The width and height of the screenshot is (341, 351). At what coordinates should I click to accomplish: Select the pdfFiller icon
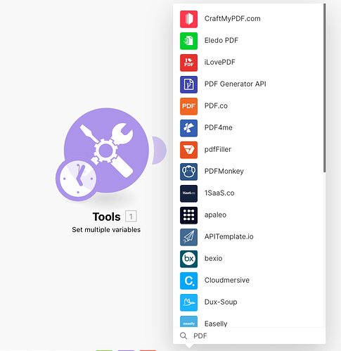[x=188, y=150]
